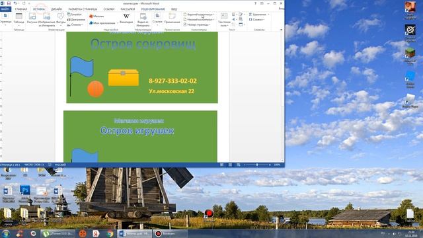423x238 pixels.
Task: Click the Остров игрушек heading text
Action: tap(137, 131)
